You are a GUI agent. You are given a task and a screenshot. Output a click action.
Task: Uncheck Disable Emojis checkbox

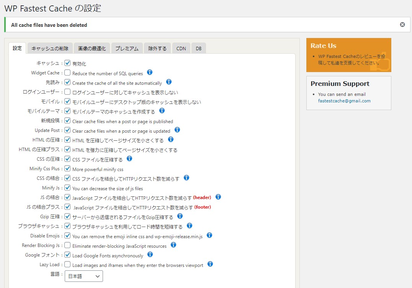(x=67, y=235)
